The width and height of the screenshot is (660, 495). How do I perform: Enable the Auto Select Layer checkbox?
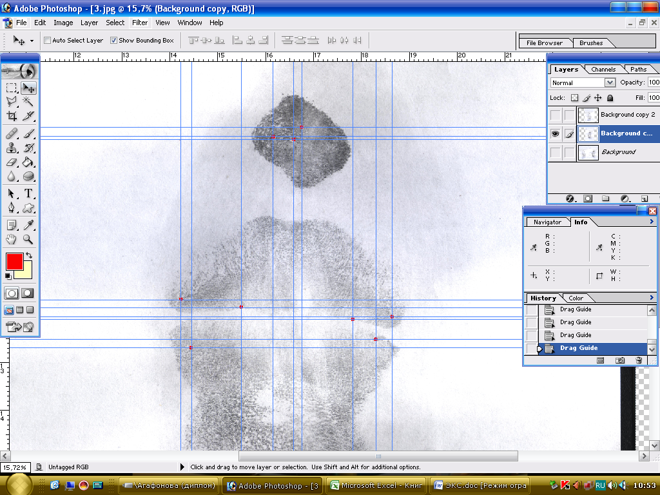click(48, 41)
